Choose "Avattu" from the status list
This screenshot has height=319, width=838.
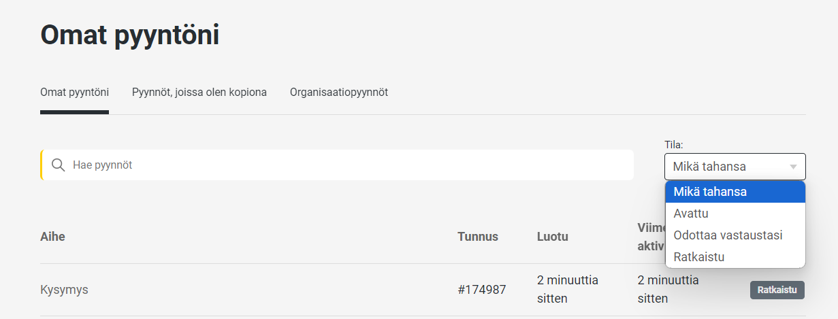[691, 214]
